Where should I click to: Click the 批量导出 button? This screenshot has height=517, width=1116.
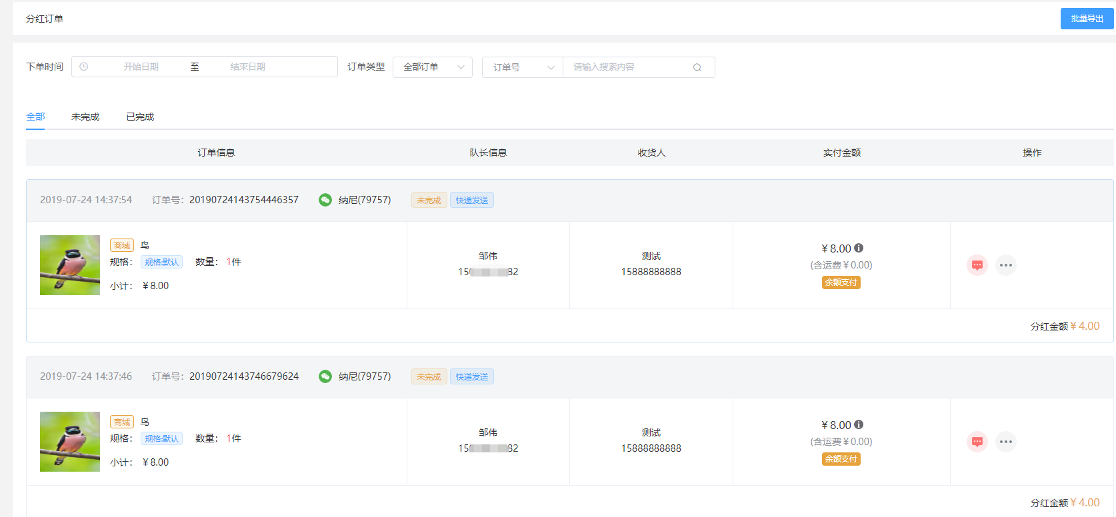[x=1087, y=19]
